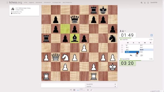Click Daniil0709 row in score table

[x=101, y=84]
